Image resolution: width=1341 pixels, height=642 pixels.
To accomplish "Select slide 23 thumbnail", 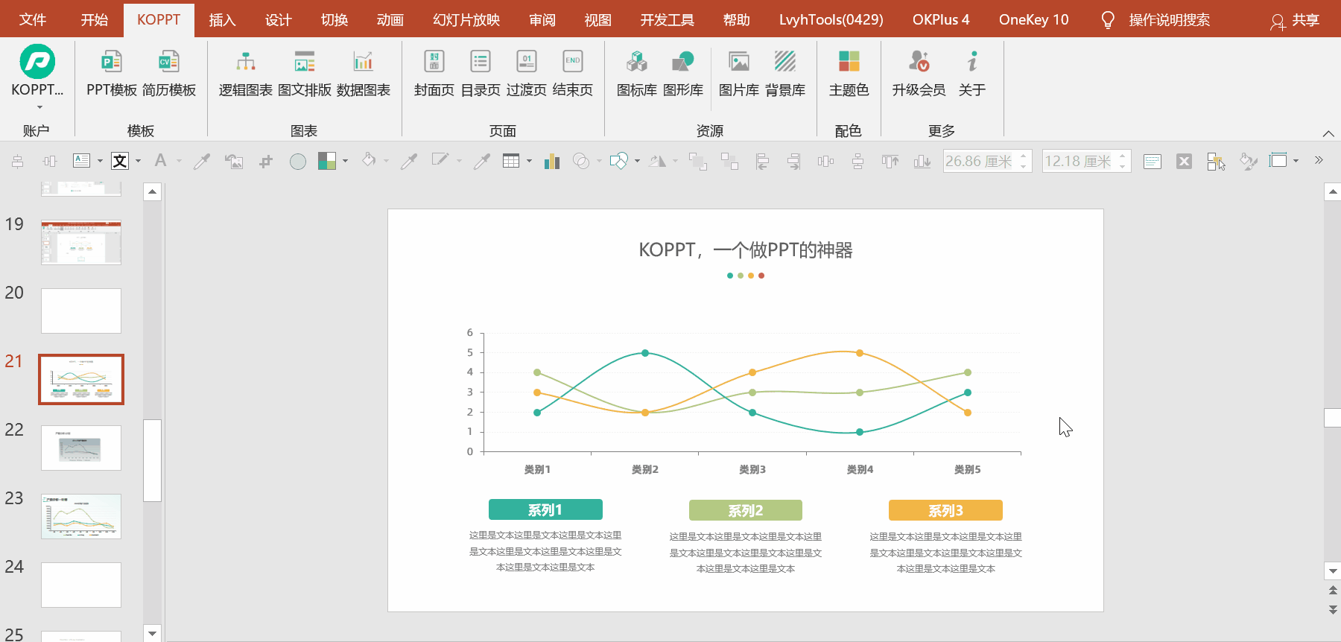I will pos(81,516).
